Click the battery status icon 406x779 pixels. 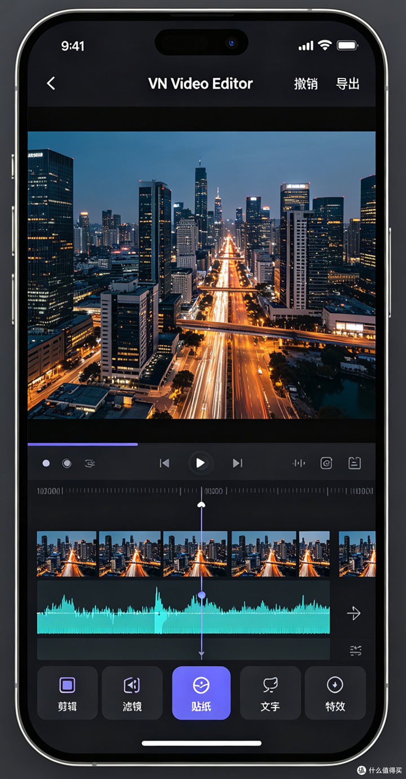click(347, 45)
